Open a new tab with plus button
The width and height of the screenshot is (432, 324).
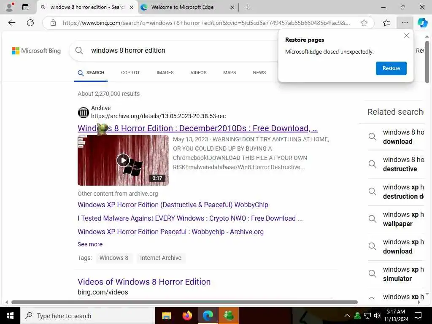tap(248, 7)
